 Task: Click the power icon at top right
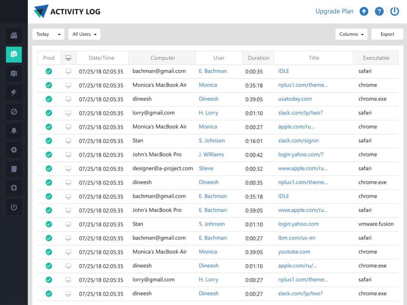pyautogui.click(x=394, y=11)
